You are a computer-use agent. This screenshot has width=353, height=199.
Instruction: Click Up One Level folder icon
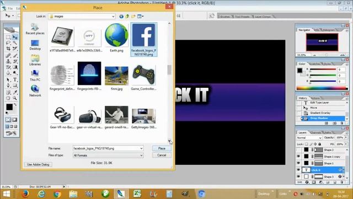(127, 16)
